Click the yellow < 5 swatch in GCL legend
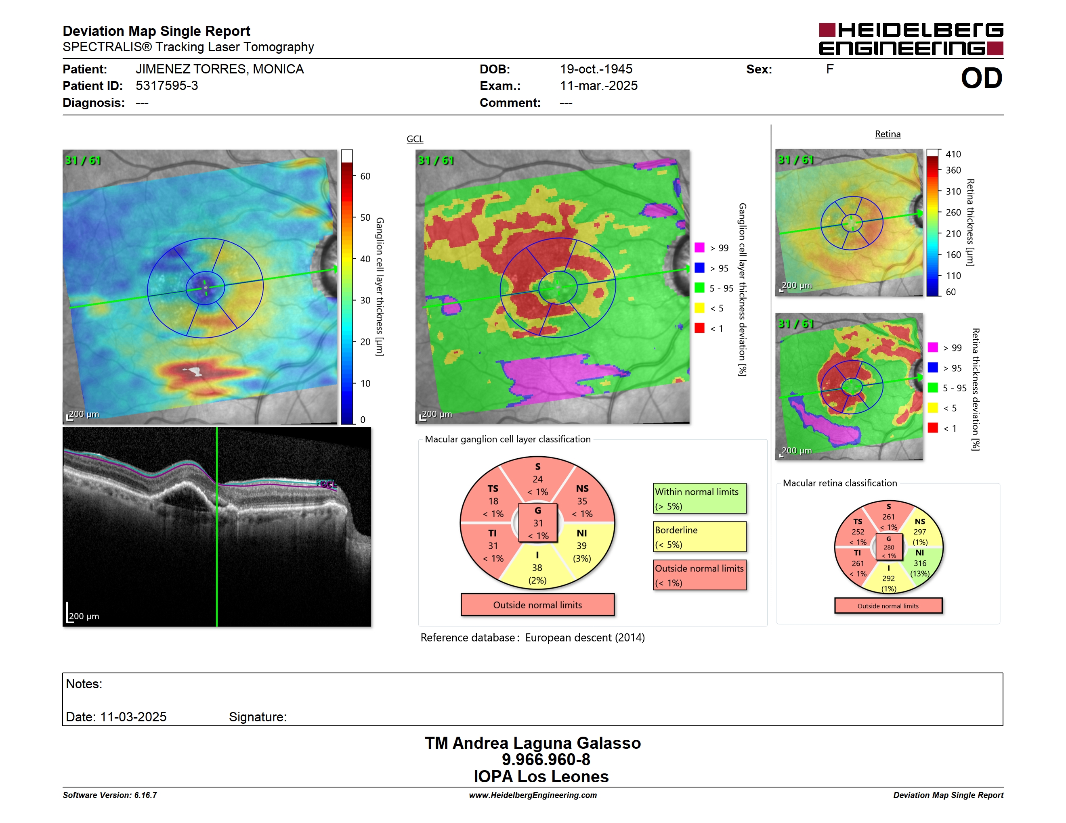Viewport: 1066px width, 823px height. coord(699,308)
